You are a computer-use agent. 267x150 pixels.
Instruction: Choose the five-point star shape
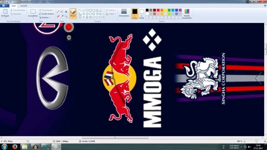click(87, 17)
